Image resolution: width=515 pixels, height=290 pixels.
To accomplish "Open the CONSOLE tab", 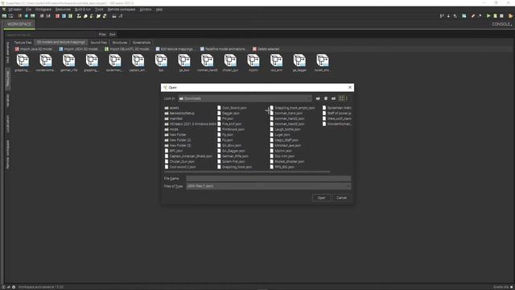I will 501,24.
